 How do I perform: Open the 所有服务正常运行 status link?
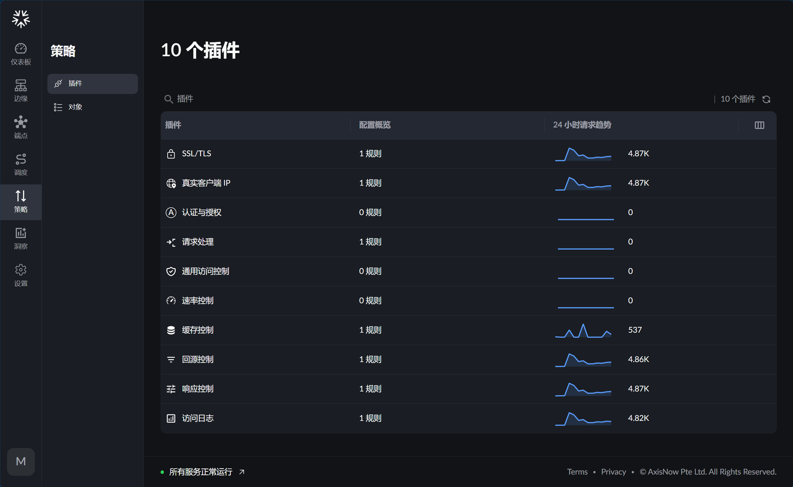coord(206,472)
